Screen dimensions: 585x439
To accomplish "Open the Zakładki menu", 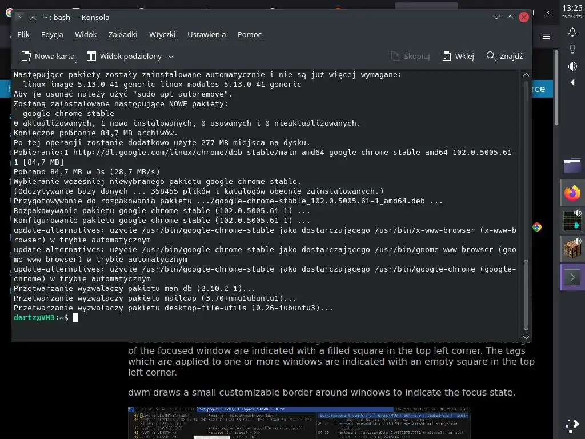I will pos(123,35).
